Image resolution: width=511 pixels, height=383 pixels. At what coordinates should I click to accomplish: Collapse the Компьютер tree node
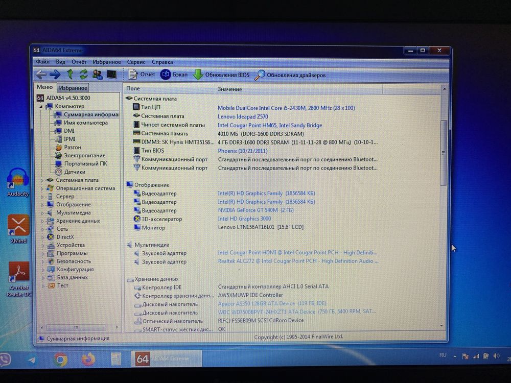pos(41,107)
